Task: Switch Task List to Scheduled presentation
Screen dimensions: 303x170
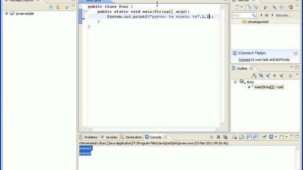Action: pos(257,8)
